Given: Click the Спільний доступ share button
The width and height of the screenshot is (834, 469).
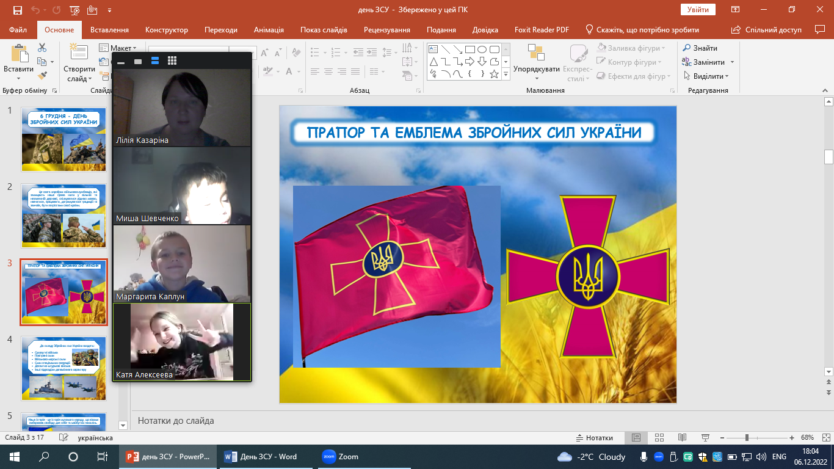Looking at the screenshot, I should 767,29.
